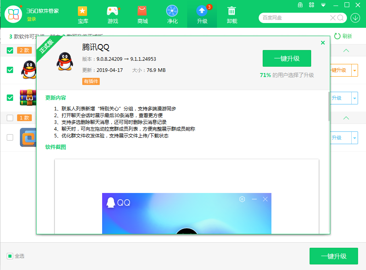Click the QQ penguin icon in popup header
Viewport: 366px width, 270px height.
coord(65,61)
